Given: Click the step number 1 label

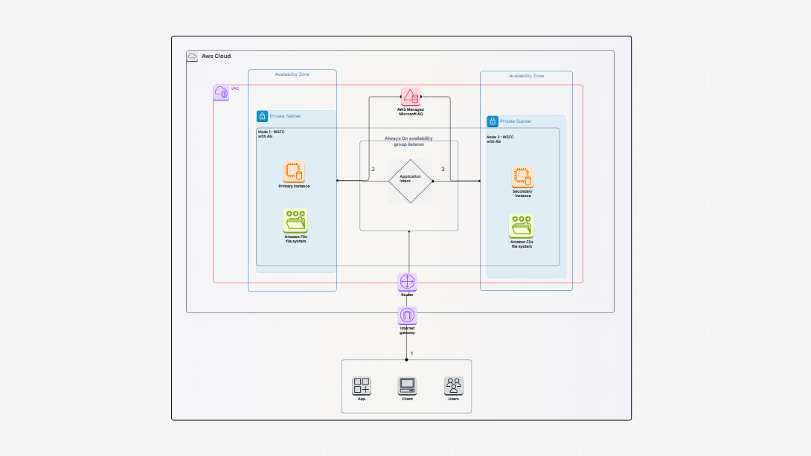Looking at the screenshot, I should pyautogui.click(x=411, y=353).
